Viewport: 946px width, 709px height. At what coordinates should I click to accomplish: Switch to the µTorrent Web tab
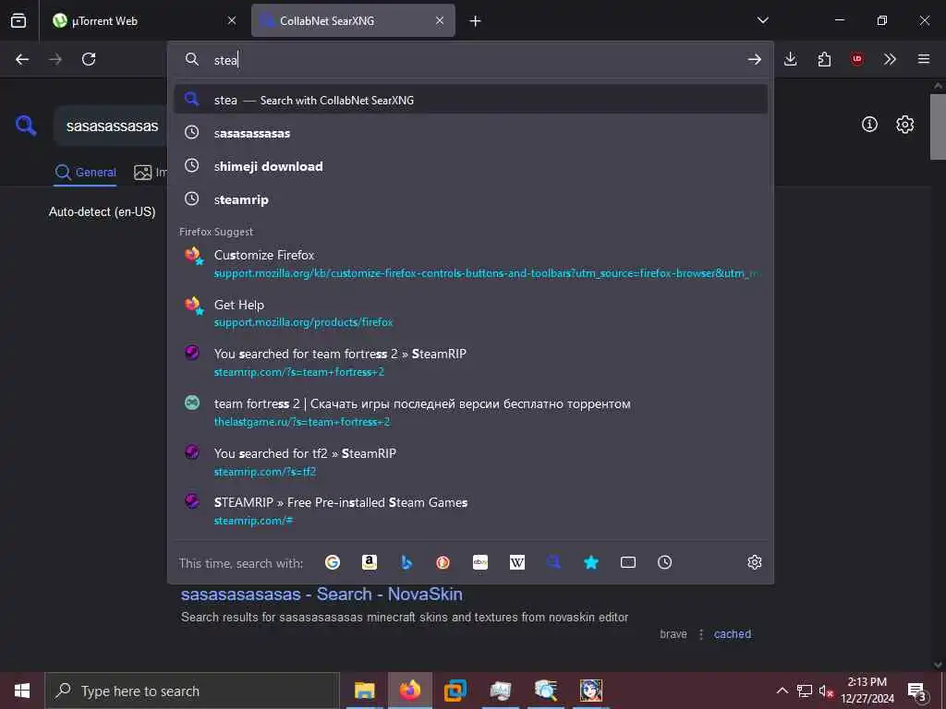pos(145,20)
